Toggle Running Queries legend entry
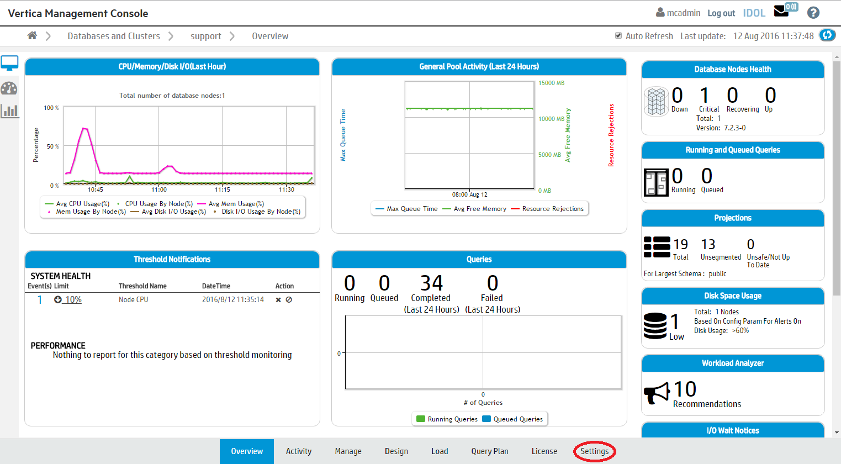This screenshot has width=841, height=464. [x=447, y=419]
